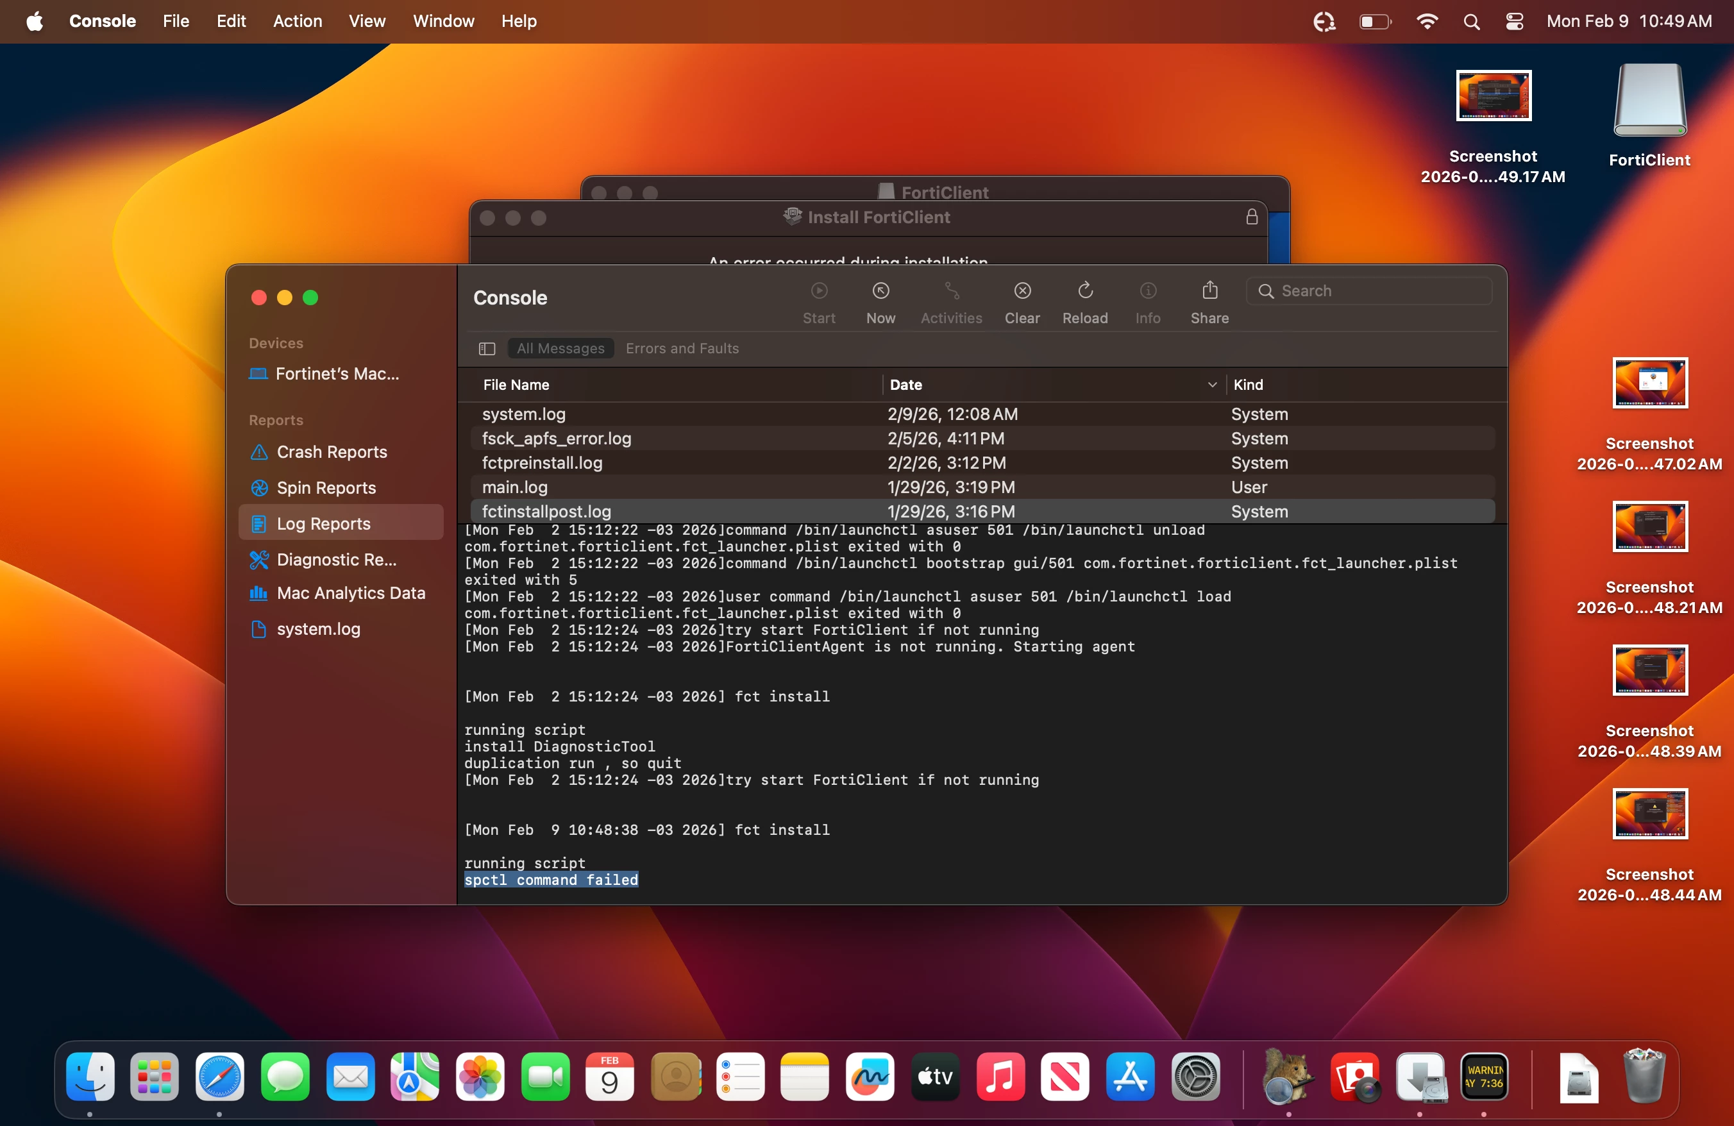The image size is (1734, 1126).
Task: Open Control Center in menu bar
Action: tap(1514, 22)
